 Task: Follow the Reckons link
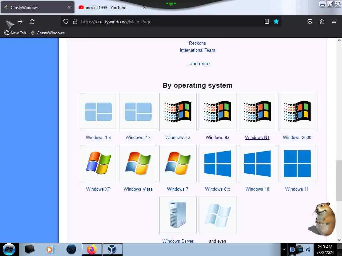[197, 43]
